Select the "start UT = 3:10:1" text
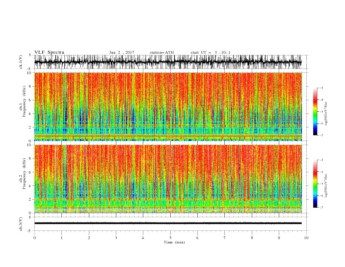The height and width of the screenshot is (267, 345). (x=210, y=52)
